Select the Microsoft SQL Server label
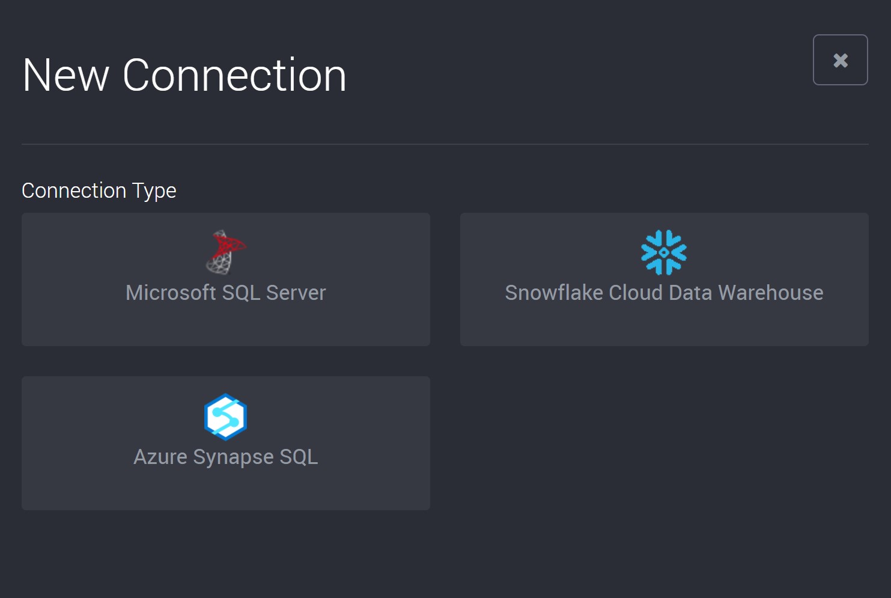Screen dimensions: 891x598 226,293
